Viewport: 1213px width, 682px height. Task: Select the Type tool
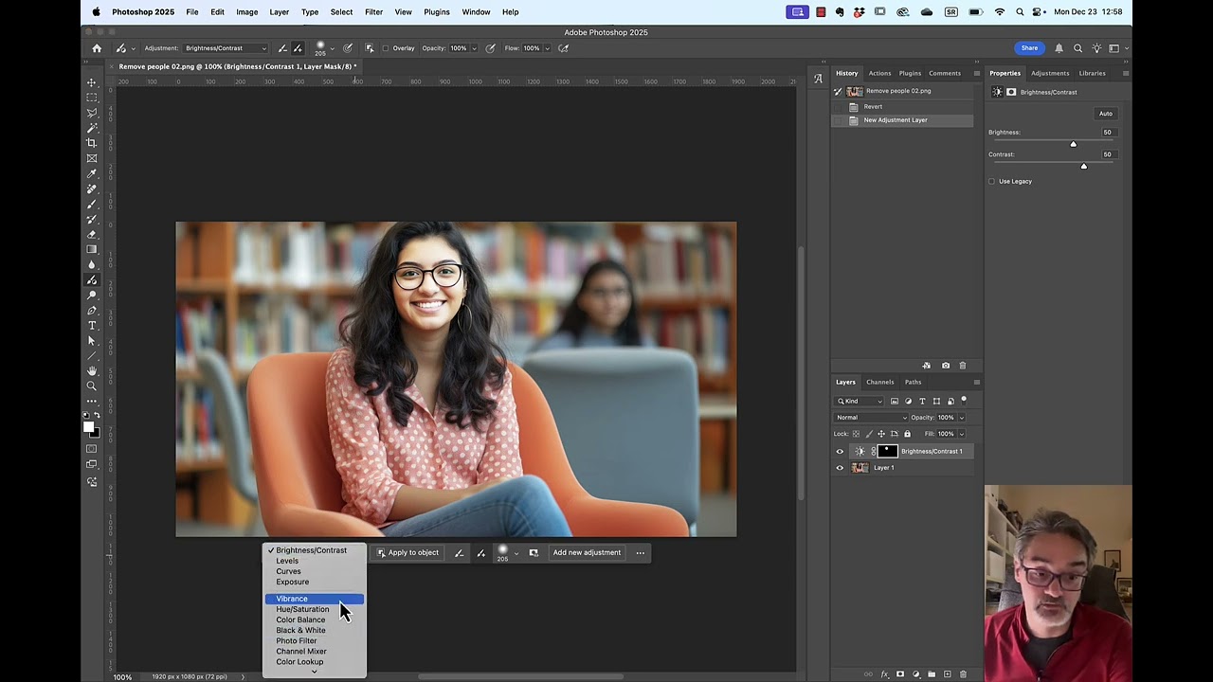click(x=92, y=325)
